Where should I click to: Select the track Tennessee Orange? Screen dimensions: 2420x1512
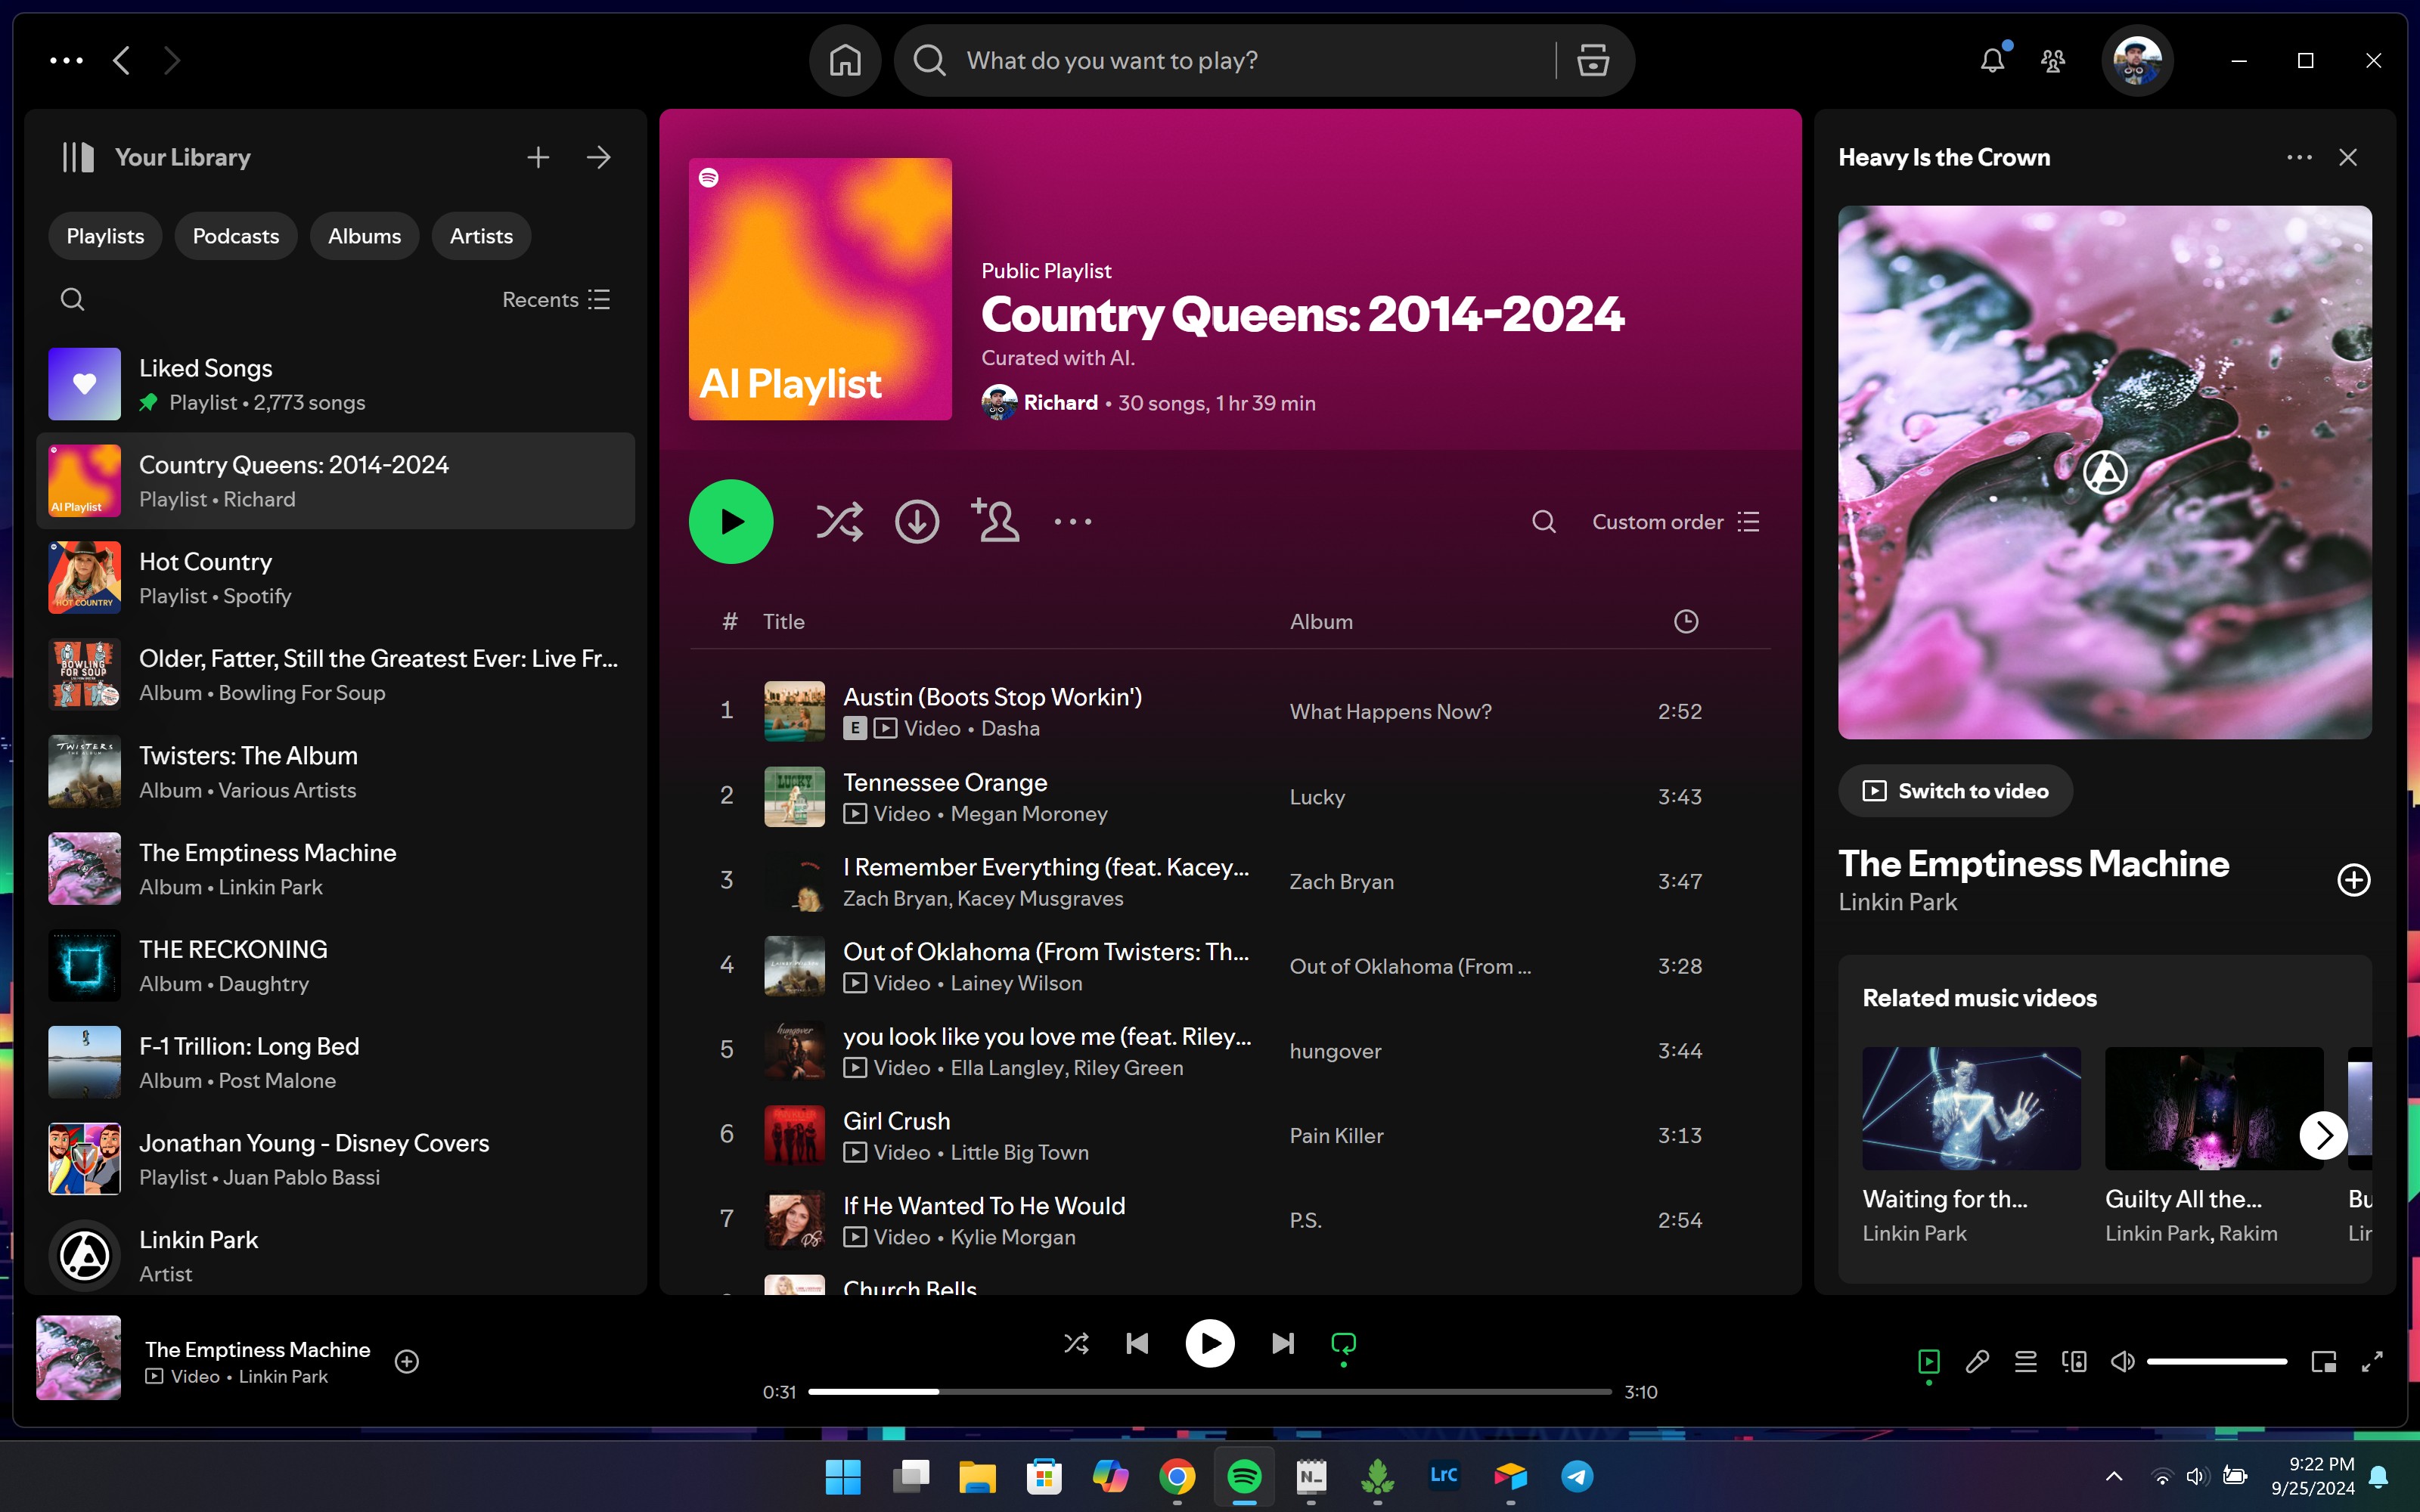[x=1230, y=797]
